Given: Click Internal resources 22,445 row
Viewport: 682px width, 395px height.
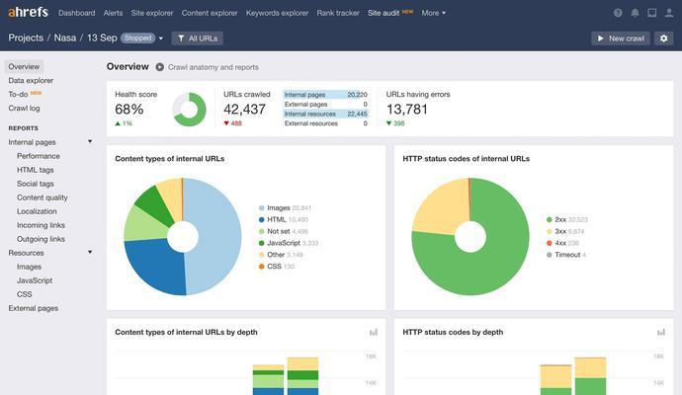Looking at the screenshot, I should 326,114.
